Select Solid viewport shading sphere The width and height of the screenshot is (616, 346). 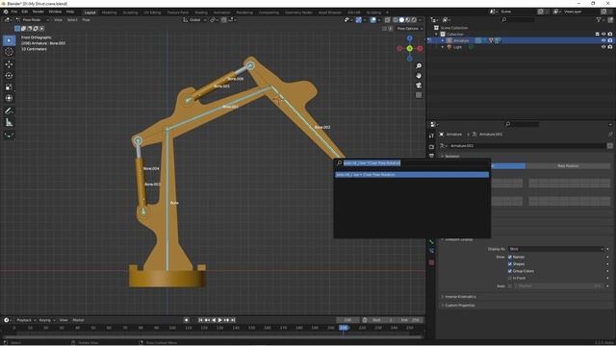[401, 19]
